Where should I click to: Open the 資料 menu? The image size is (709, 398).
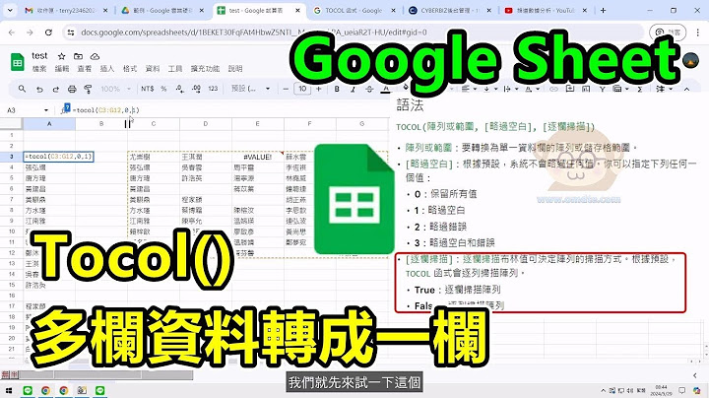tap(153, 69)
